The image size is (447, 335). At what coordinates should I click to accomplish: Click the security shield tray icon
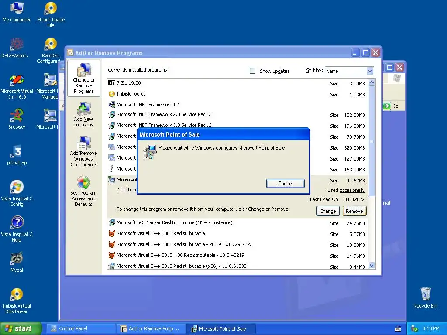point(415,328)
